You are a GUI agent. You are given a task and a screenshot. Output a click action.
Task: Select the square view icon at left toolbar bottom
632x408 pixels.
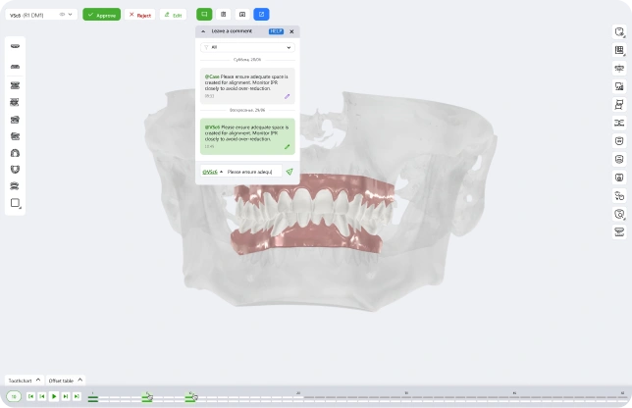pyautogui.click(x=15, y=204)
